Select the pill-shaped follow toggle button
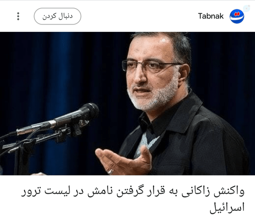This screenshot has height=221, width=255. pos(57,16)
